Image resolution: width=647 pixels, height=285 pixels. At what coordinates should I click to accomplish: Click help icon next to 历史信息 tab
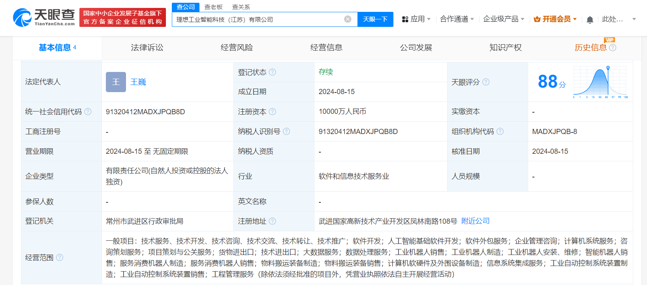[612, 47]
